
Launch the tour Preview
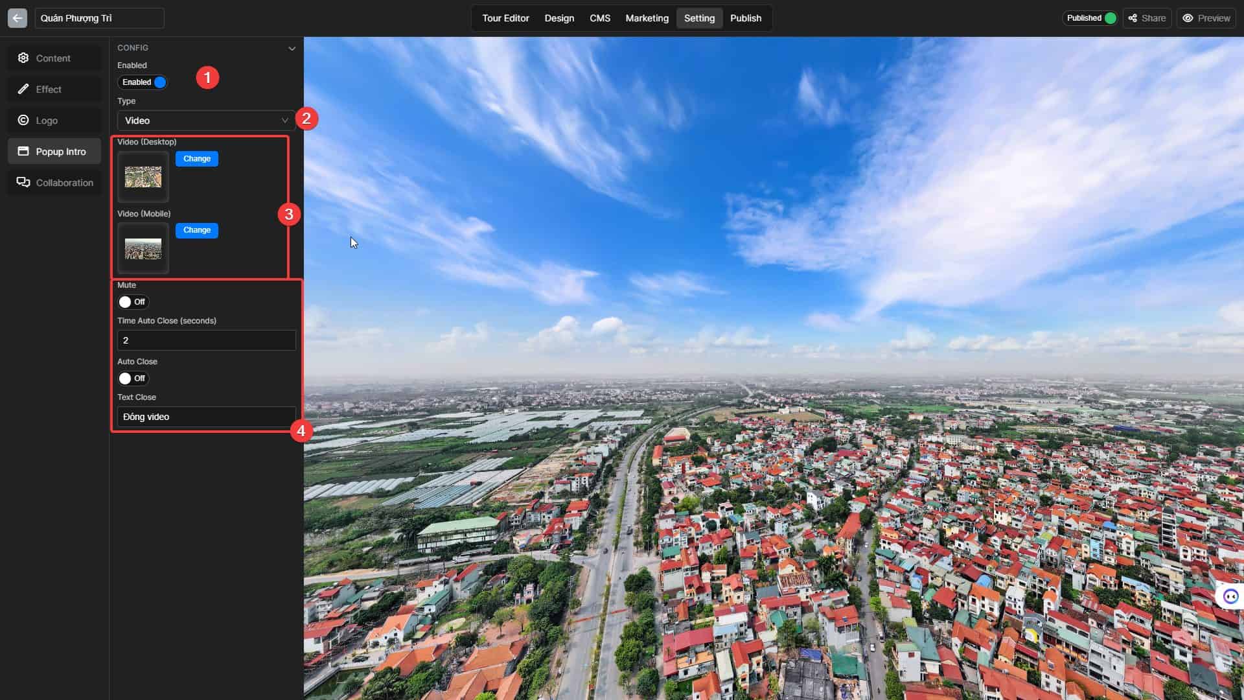pyautogui.click(x=1206, y=17)
